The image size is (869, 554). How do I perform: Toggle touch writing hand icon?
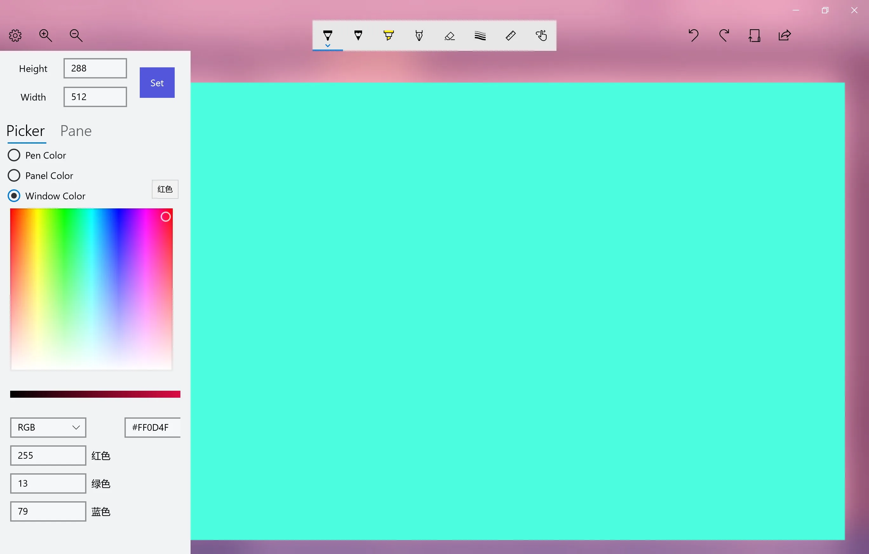(x=541, y=35)
